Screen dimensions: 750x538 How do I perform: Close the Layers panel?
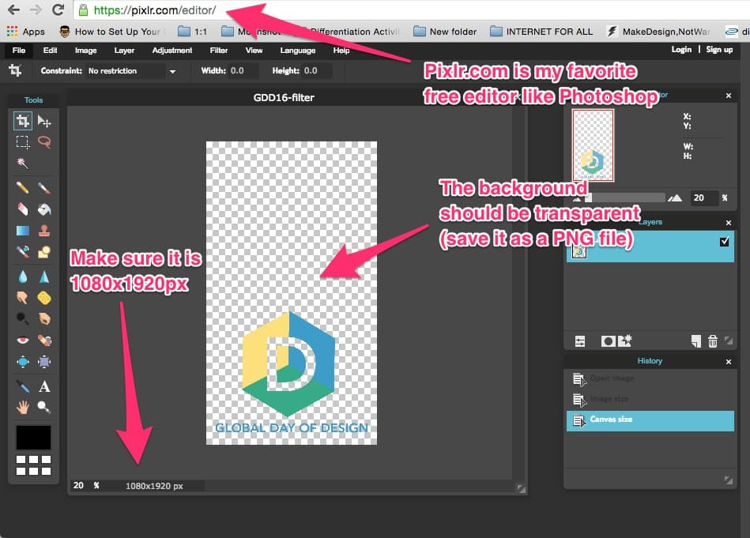click(x=728, y=223)
